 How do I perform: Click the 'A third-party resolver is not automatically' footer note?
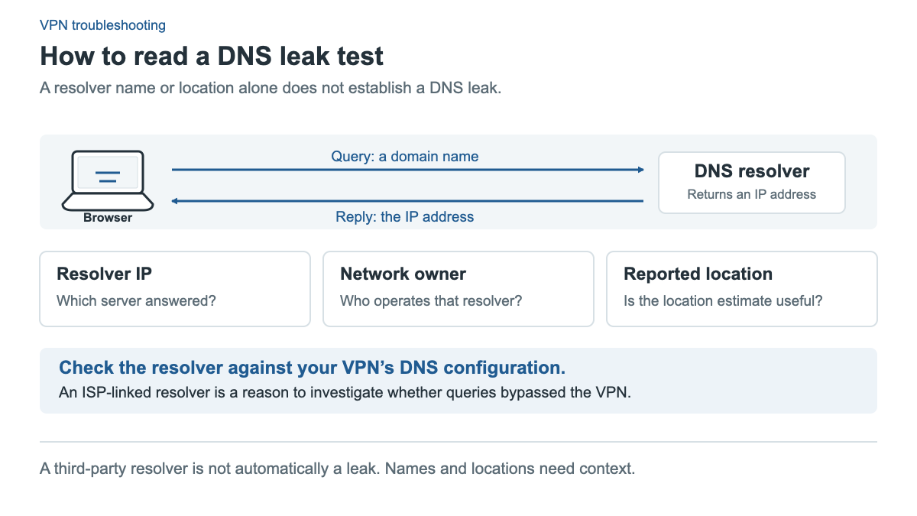pos(337,469)
